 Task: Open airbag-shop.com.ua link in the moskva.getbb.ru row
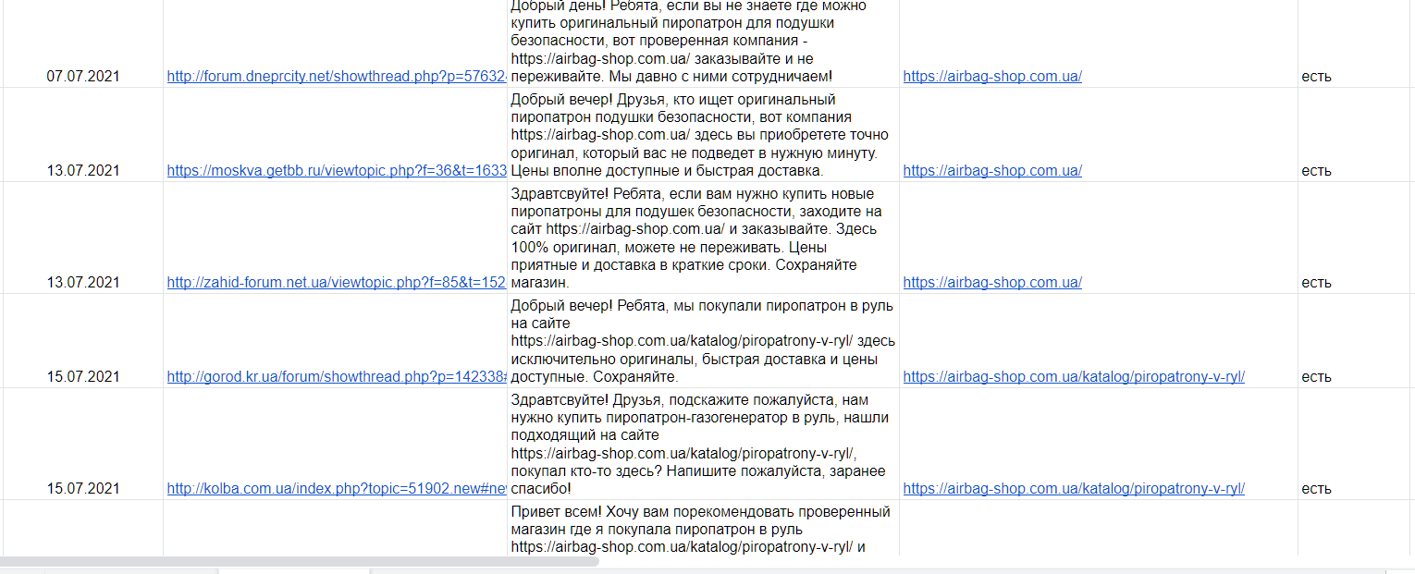click(992, 171)
